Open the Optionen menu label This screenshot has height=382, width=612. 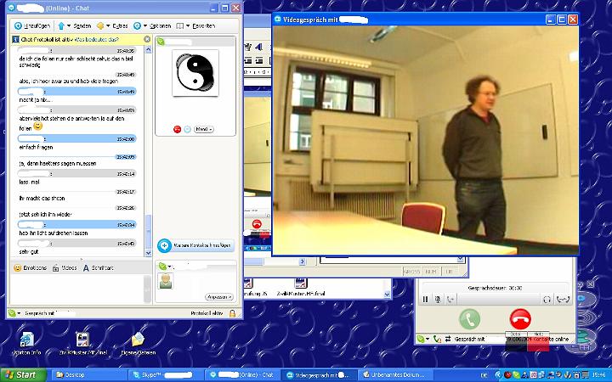click(160, 26)
